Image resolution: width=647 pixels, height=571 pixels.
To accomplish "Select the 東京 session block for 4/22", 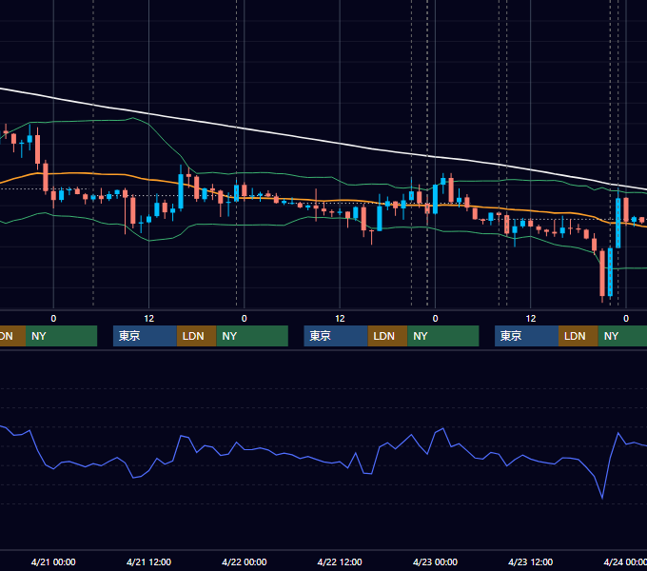I will [x=336, y=336].
